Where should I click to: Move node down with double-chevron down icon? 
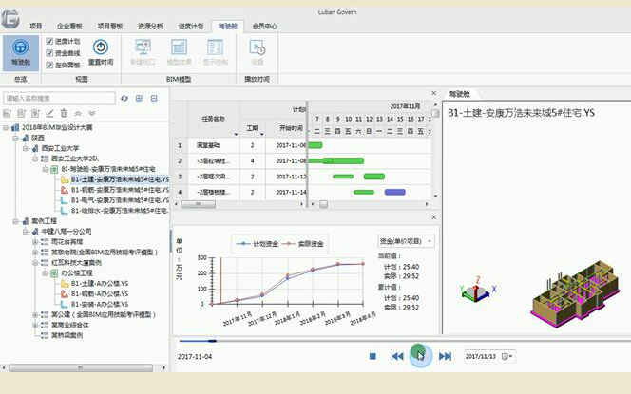click(92, 113)
